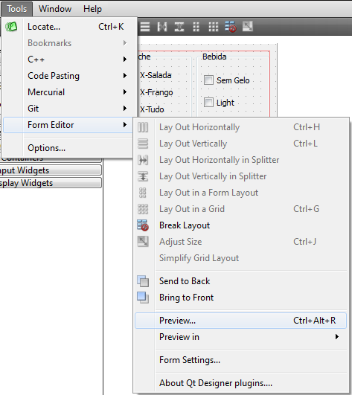Check the Sem Gelo checkbox
The width and height of the screenshot is (352, 395).
[x=208, y=80]
